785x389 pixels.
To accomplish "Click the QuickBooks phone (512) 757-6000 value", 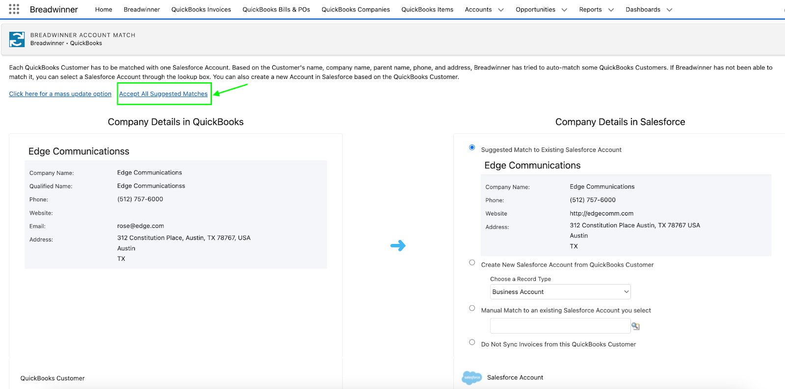I will tap(140, 199).
